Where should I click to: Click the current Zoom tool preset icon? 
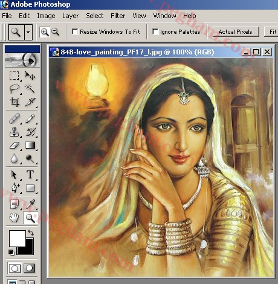click(x=16, y=32)
